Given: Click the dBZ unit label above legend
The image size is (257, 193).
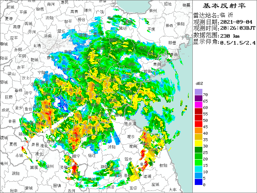Looking at the screenshot, I should point(199,83).
